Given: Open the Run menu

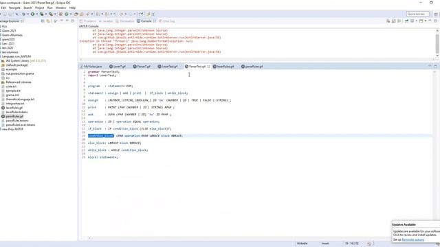Looking at the screenshot, I should (x=49, y=8).
